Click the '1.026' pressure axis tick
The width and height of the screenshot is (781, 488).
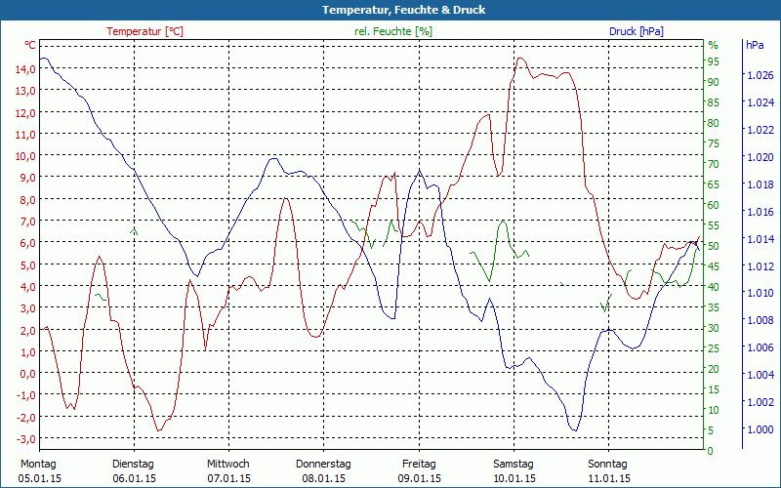pos(759,75)
